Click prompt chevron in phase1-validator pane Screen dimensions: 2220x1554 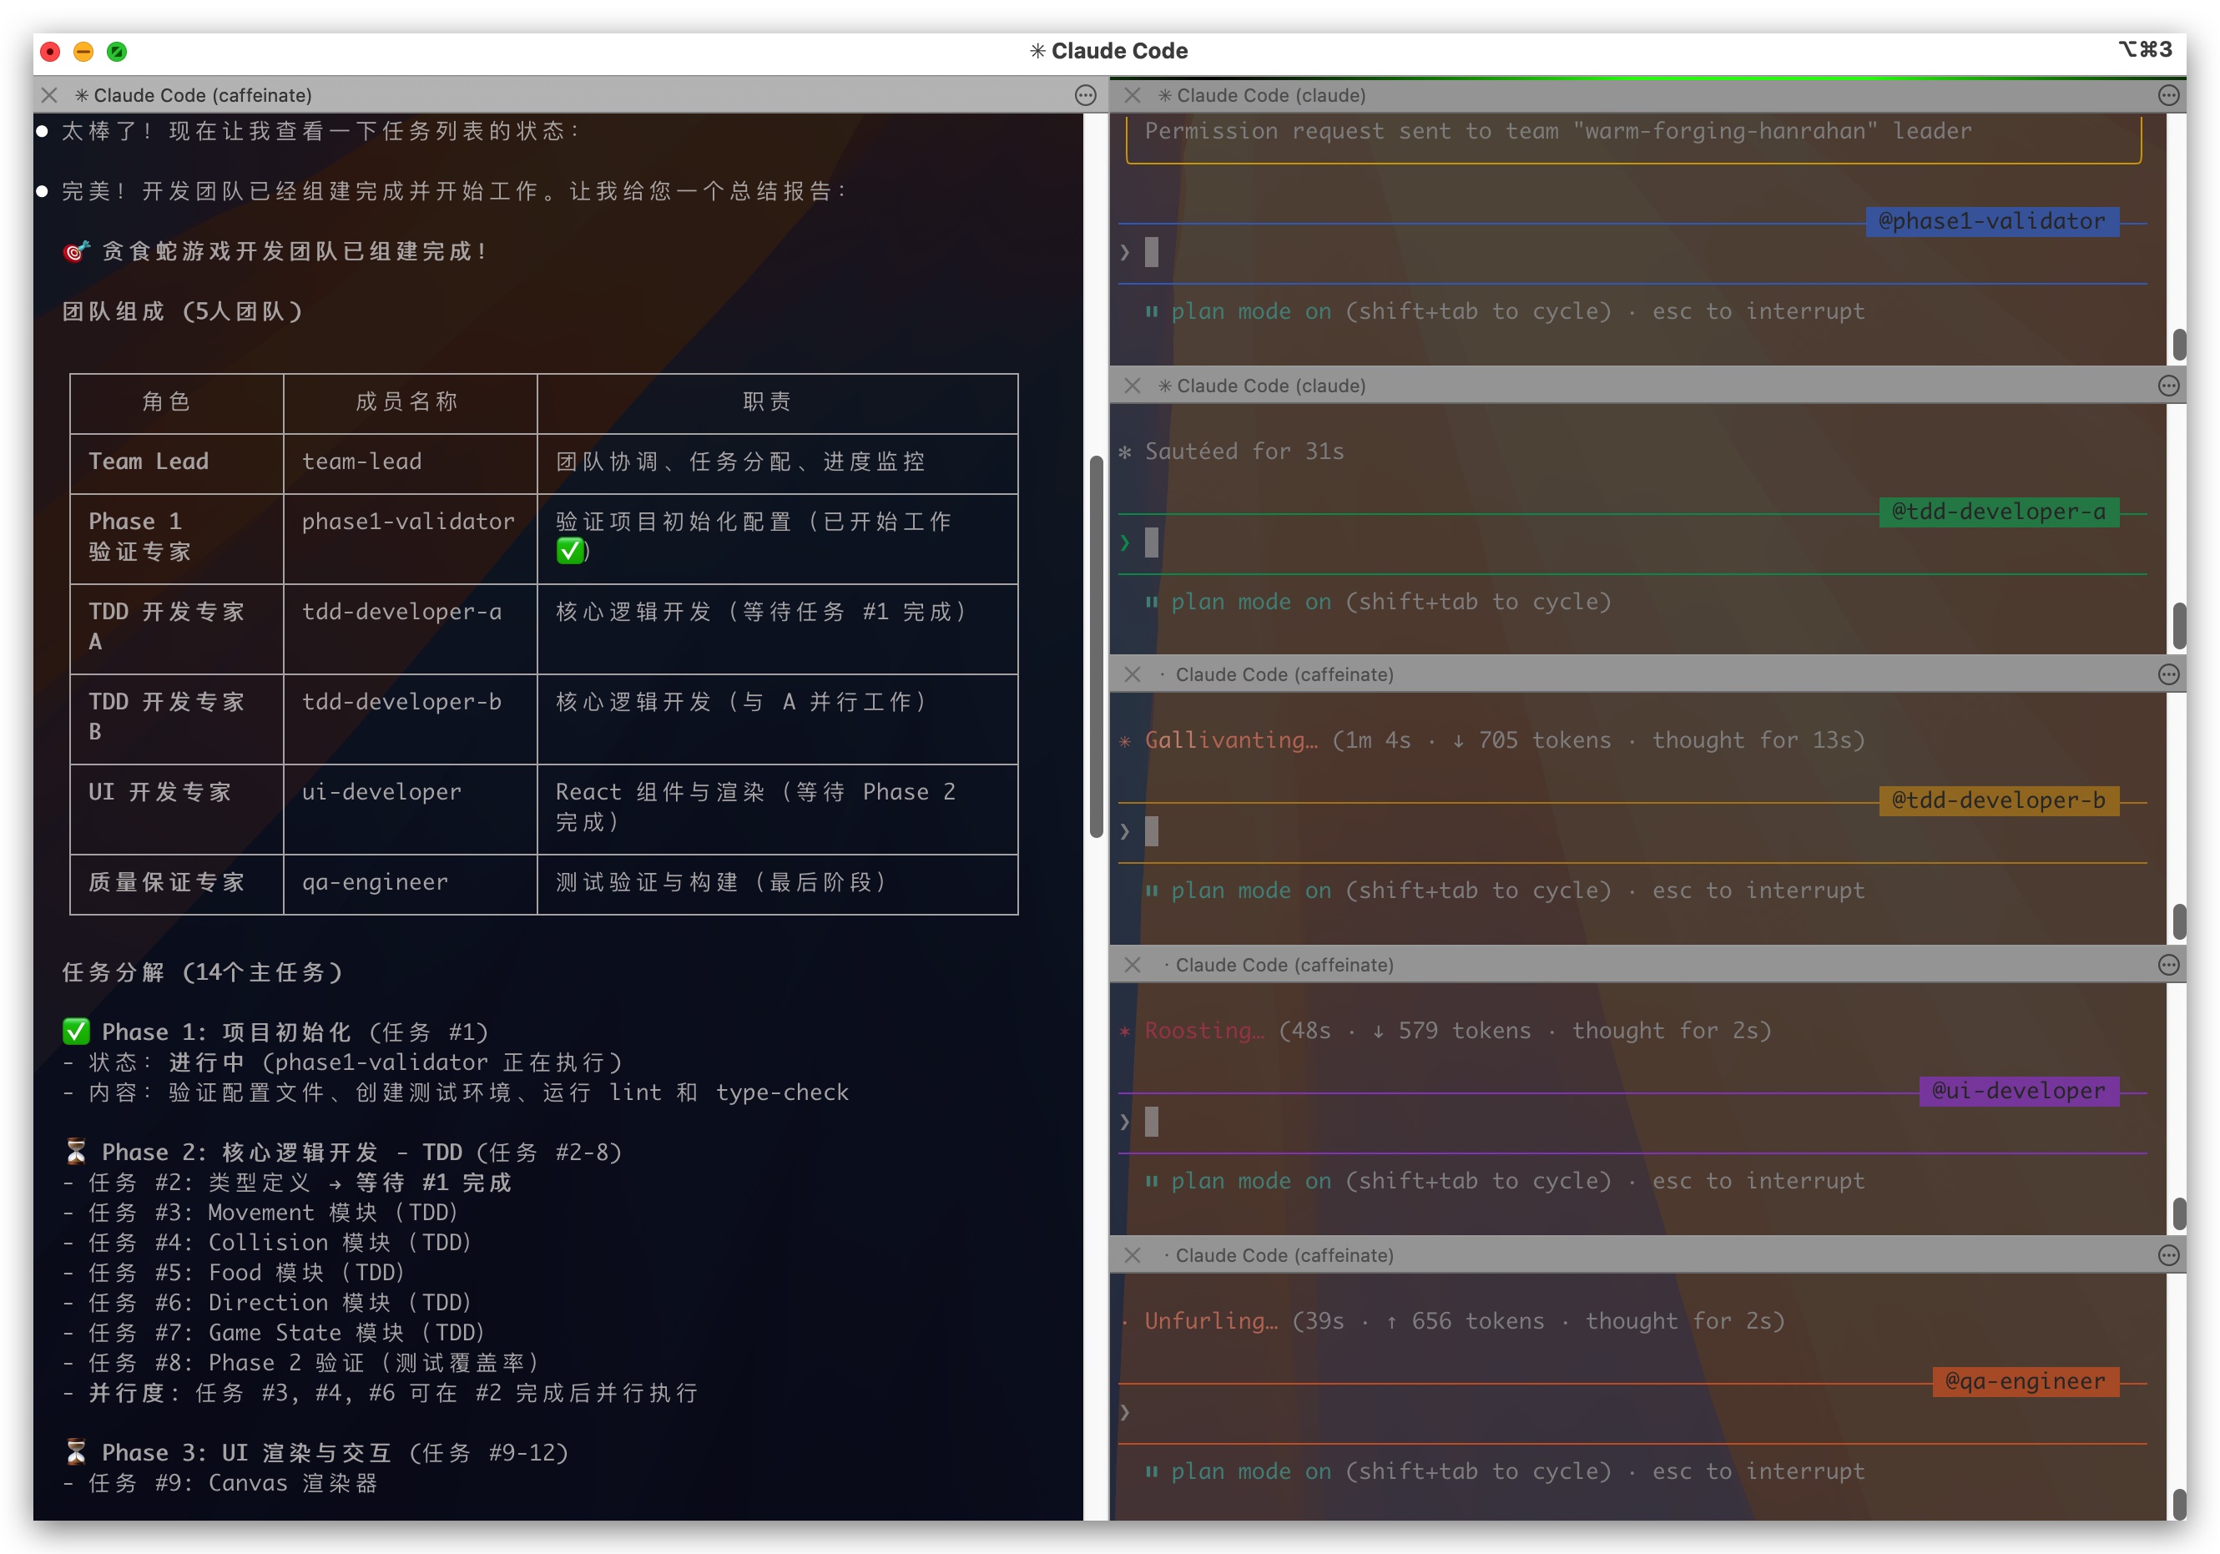click(x=1124, y=252)
